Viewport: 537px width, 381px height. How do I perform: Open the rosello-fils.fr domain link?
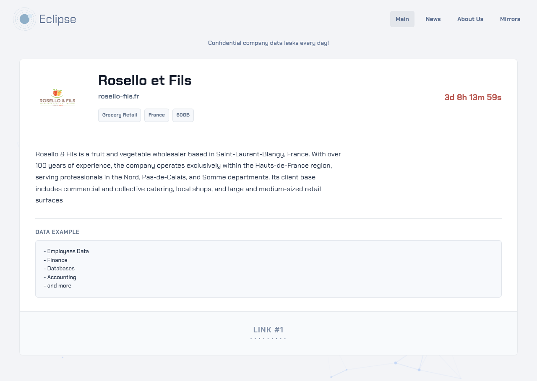[119, 96]
